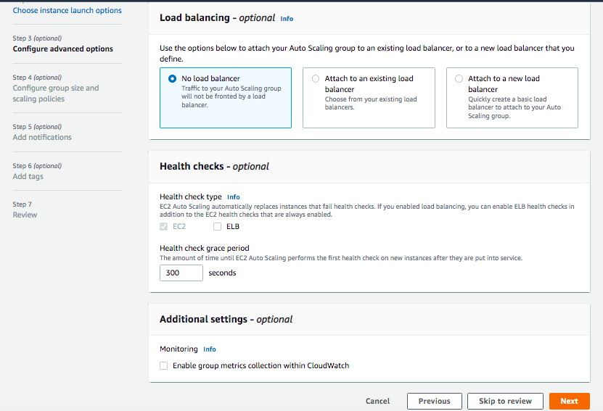Jump to the Review step

25,215
